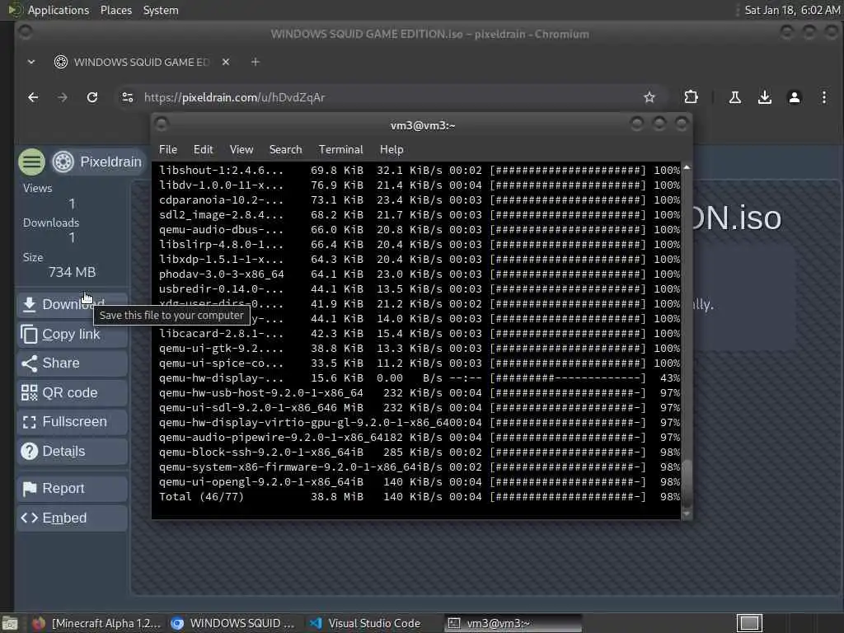Report this file
Image resolution: width=844 pixels, height=633 pixels.
click(73, 488)
